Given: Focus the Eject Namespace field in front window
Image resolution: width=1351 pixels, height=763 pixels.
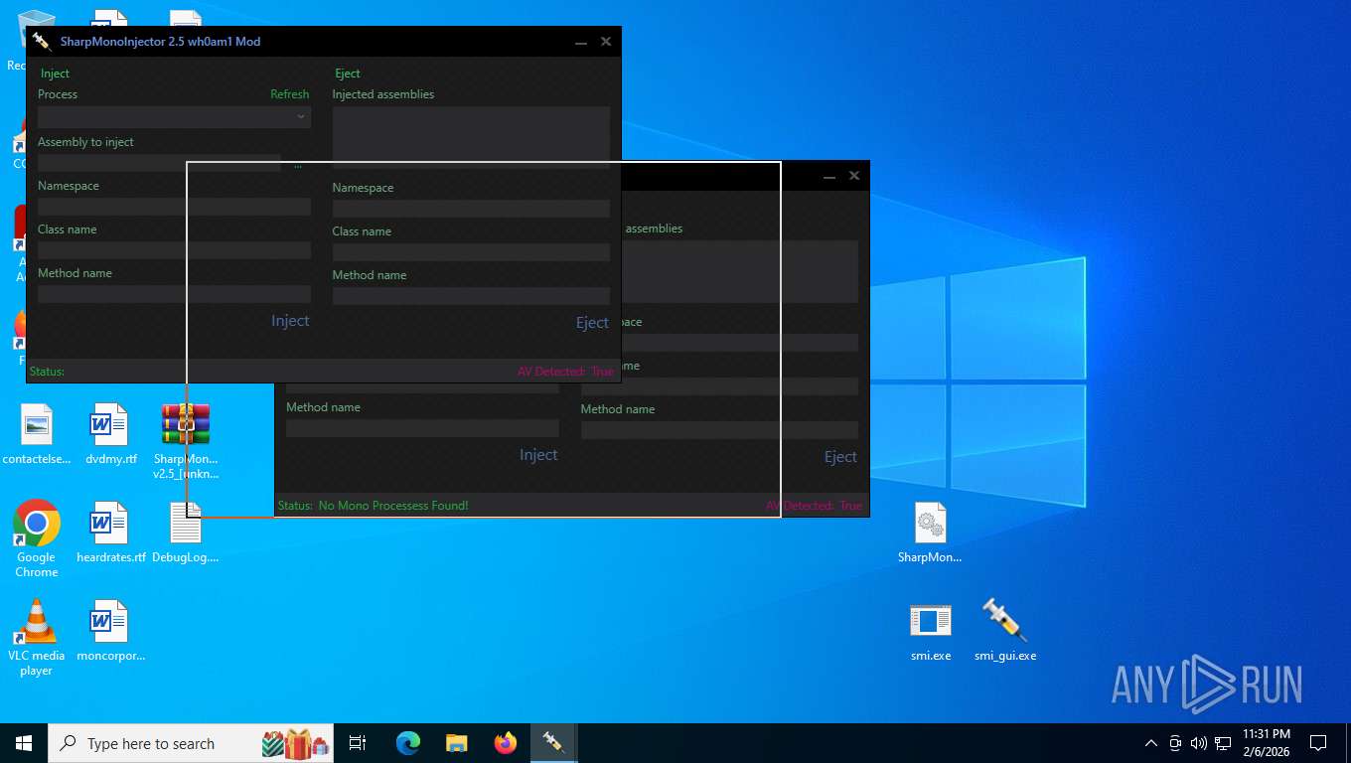Looking at the screenshot, I should pos(471,209).
